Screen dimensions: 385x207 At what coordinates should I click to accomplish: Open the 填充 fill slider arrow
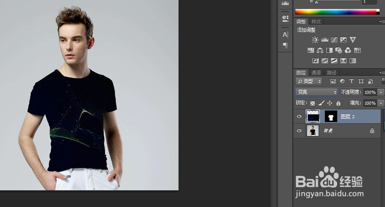pyautogui.click(x=381, y=103)
